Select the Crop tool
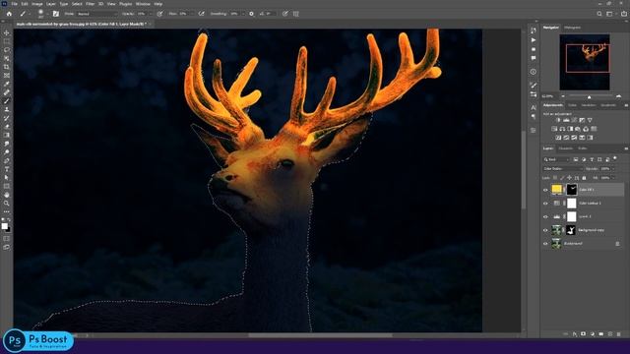 (7, 67)
